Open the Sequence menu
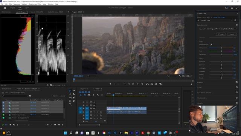 [17, 4]
